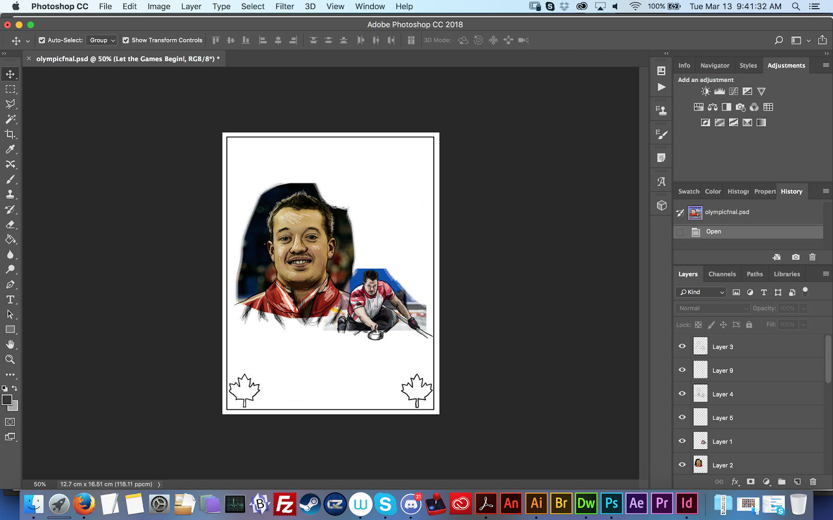Select the Rectangle shape tool
The width and height of the screenshot is (833, 520).
10,330
